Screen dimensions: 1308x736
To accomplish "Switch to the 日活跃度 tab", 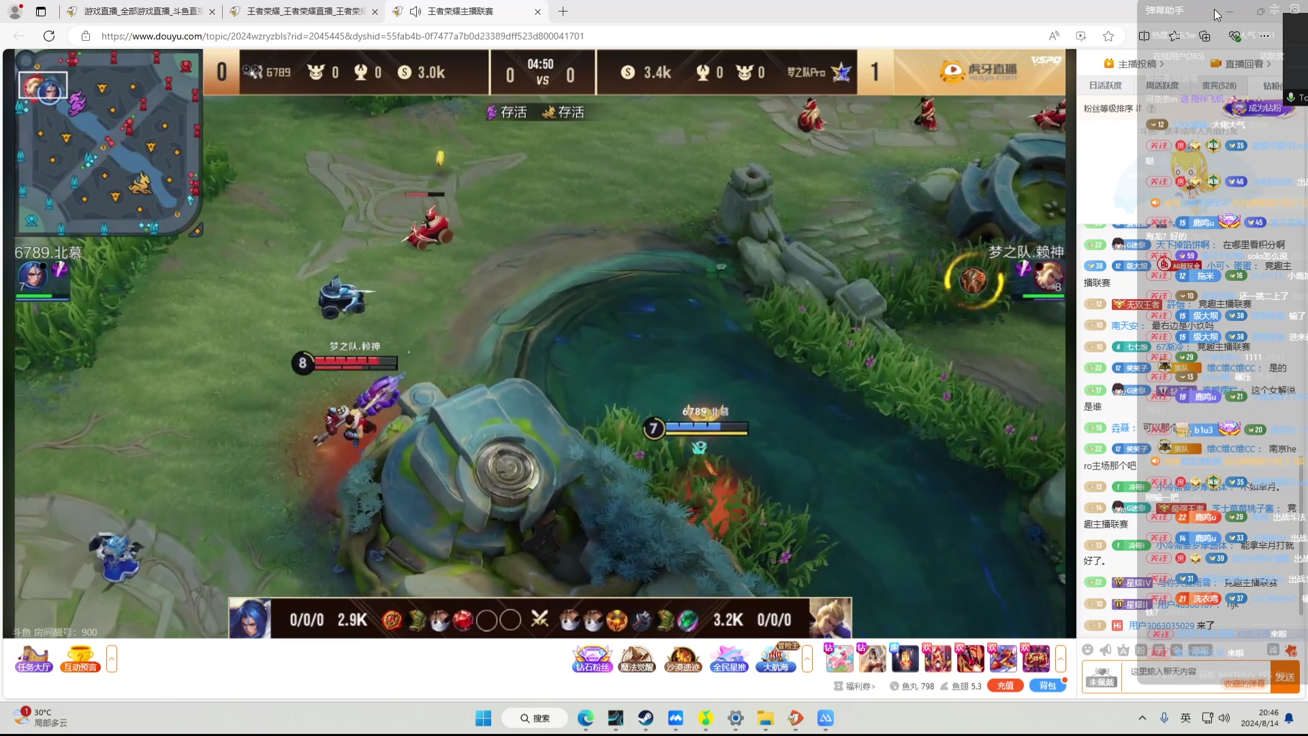I will point(1105,85).
